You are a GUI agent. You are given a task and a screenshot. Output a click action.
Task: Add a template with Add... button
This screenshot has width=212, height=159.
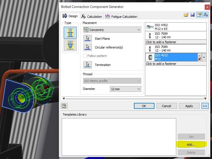click(191, 145)
